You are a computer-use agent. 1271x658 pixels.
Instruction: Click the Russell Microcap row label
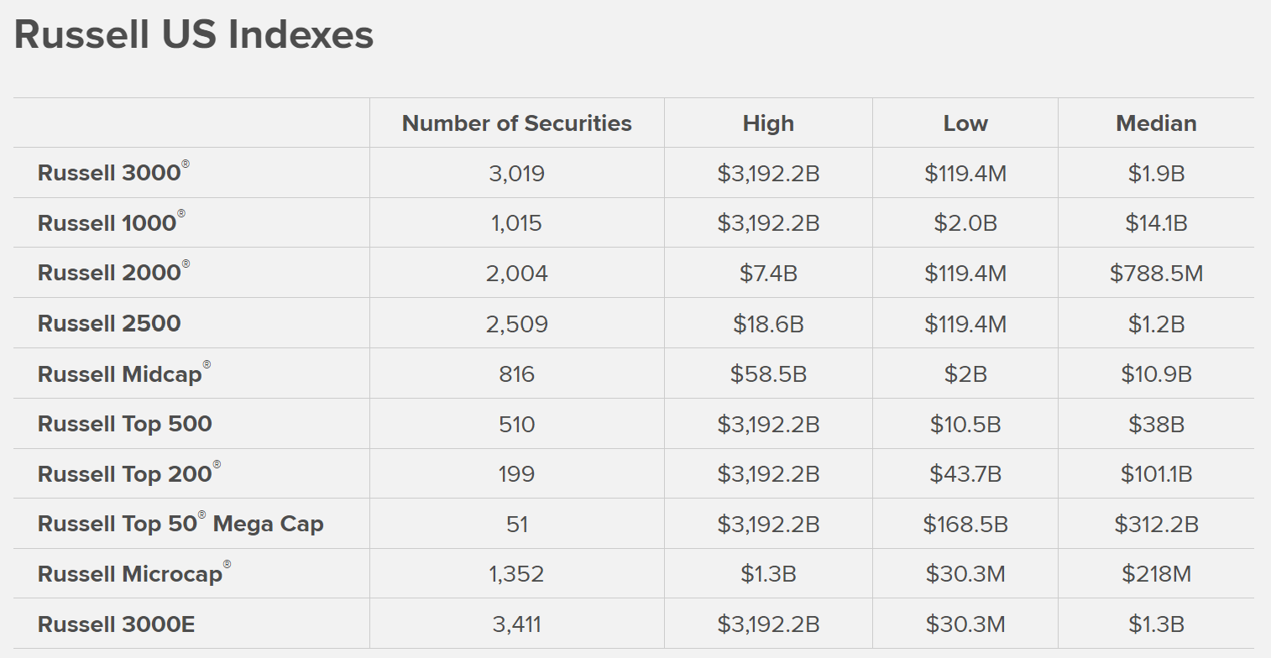pos(134,574)
